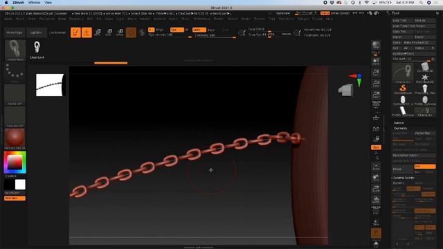Click the Make PolyMesh3D button
The width and height of the screenshot is (443, 249).
(x=419, y=42)
